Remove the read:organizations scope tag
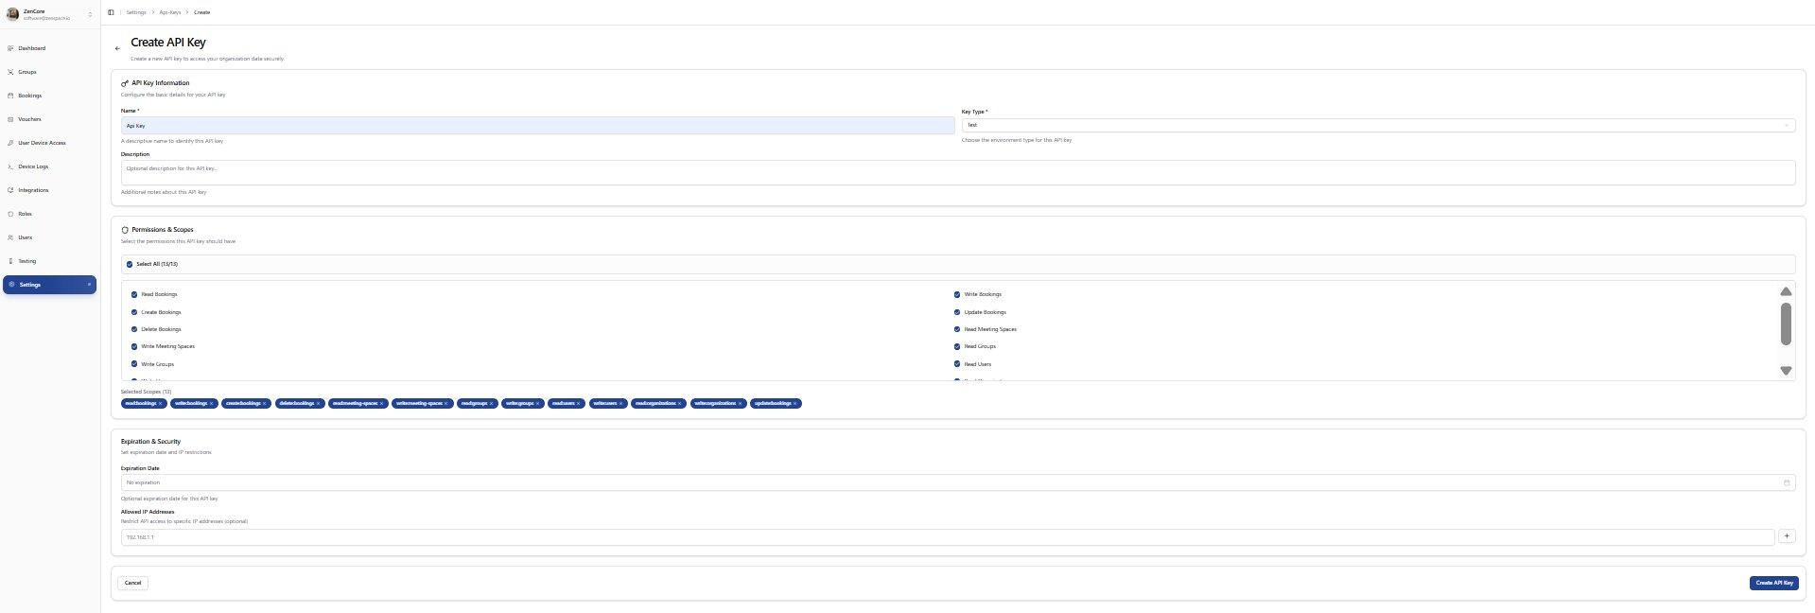The image size is (1815, 613). 680,404
